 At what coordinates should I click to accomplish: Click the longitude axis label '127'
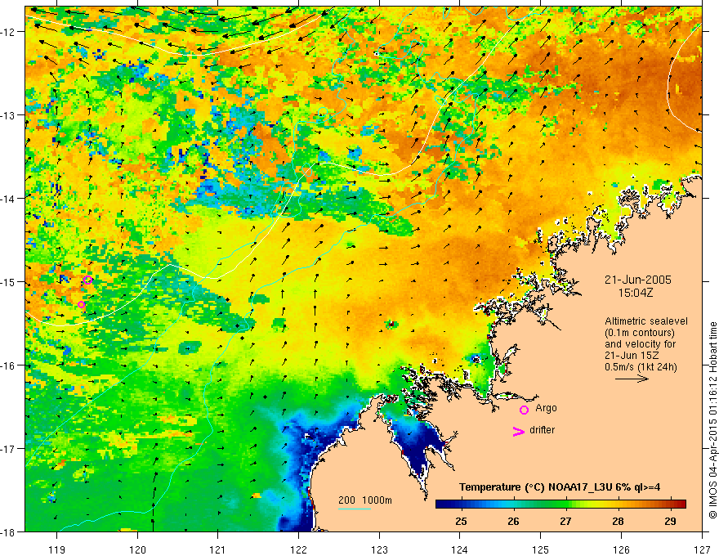pyautogui.click(x=702, y=549)
